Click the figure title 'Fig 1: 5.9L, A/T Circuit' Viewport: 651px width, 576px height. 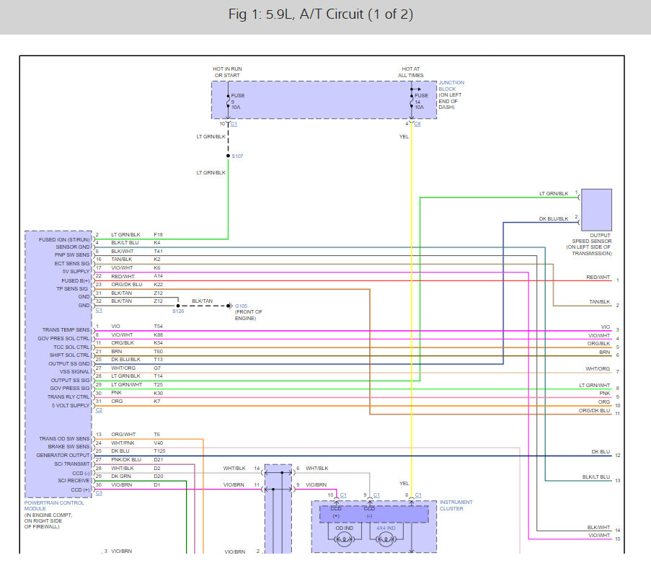point(321,14)
